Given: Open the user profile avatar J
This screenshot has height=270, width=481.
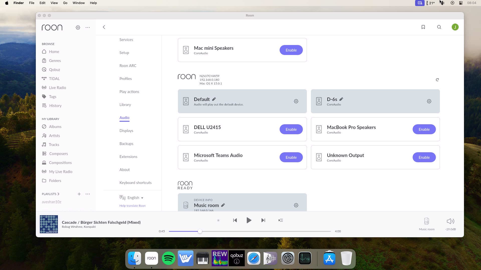Looking at the screenshot, I should point(455,27).
